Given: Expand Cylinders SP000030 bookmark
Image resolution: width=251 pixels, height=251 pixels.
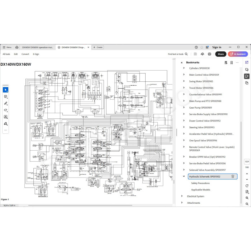Looking at the screenshot, I should tap(184, 68).
